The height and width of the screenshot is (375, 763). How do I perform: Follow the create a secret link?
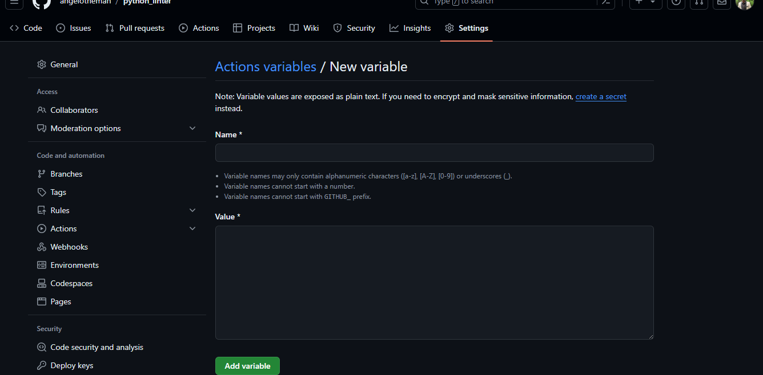[600, 96]
